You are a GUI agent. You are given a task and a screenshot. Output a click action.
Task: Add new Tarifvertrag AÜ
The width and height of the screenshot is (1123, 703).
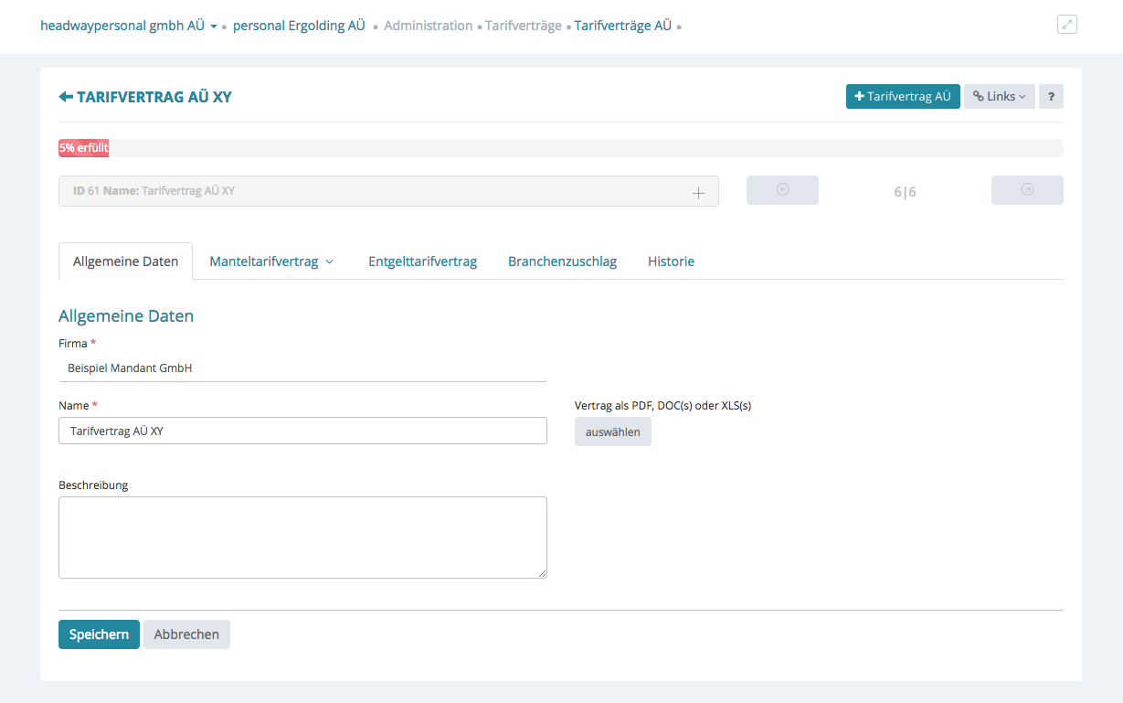(x=902, y=96)
